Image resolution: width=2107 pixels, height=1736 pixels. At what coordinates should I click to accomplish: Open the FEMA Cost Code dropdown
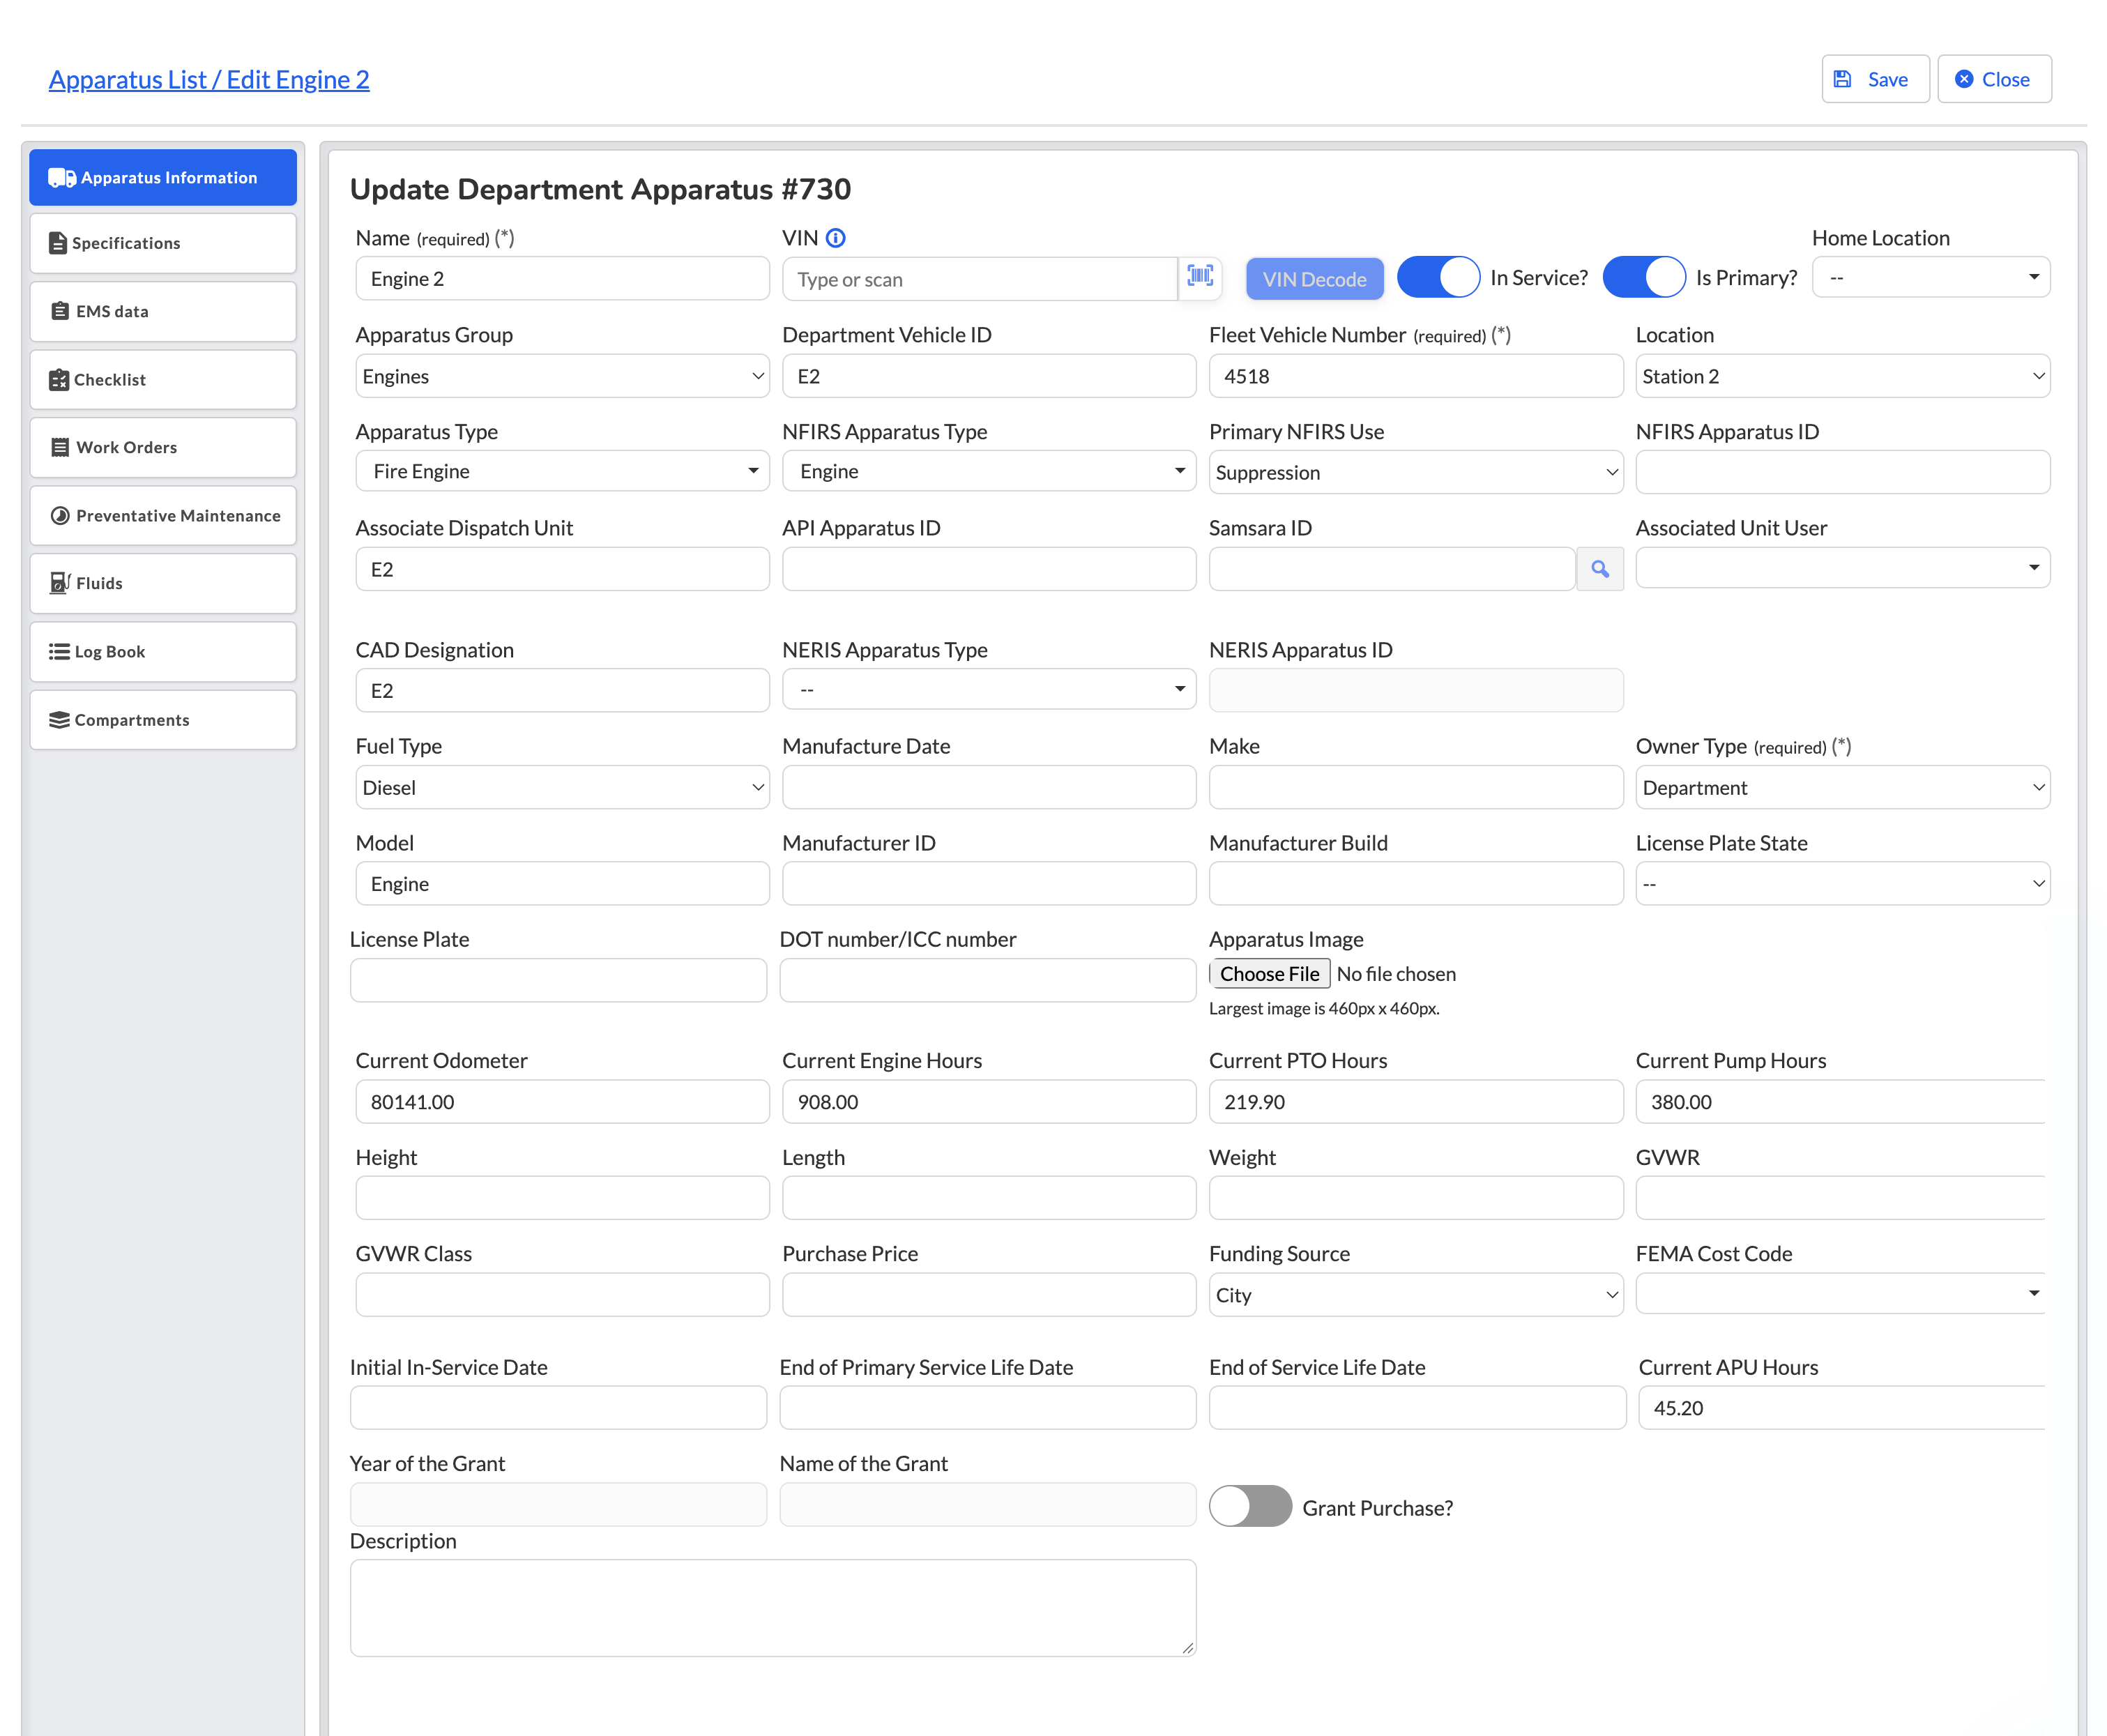point(1840,1293)
